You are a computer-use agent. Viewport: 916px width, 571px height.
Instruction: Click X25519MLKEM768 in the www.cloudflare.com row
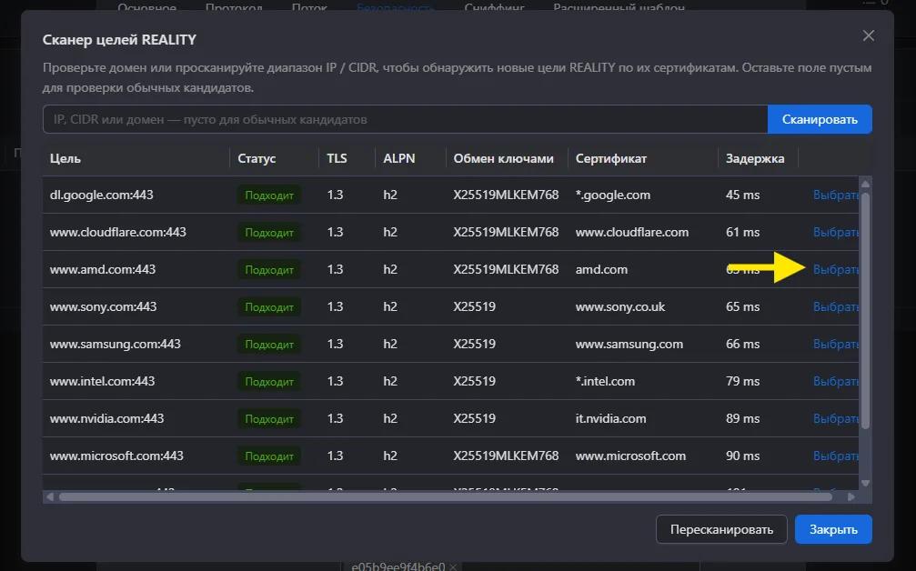coord(506,233)
